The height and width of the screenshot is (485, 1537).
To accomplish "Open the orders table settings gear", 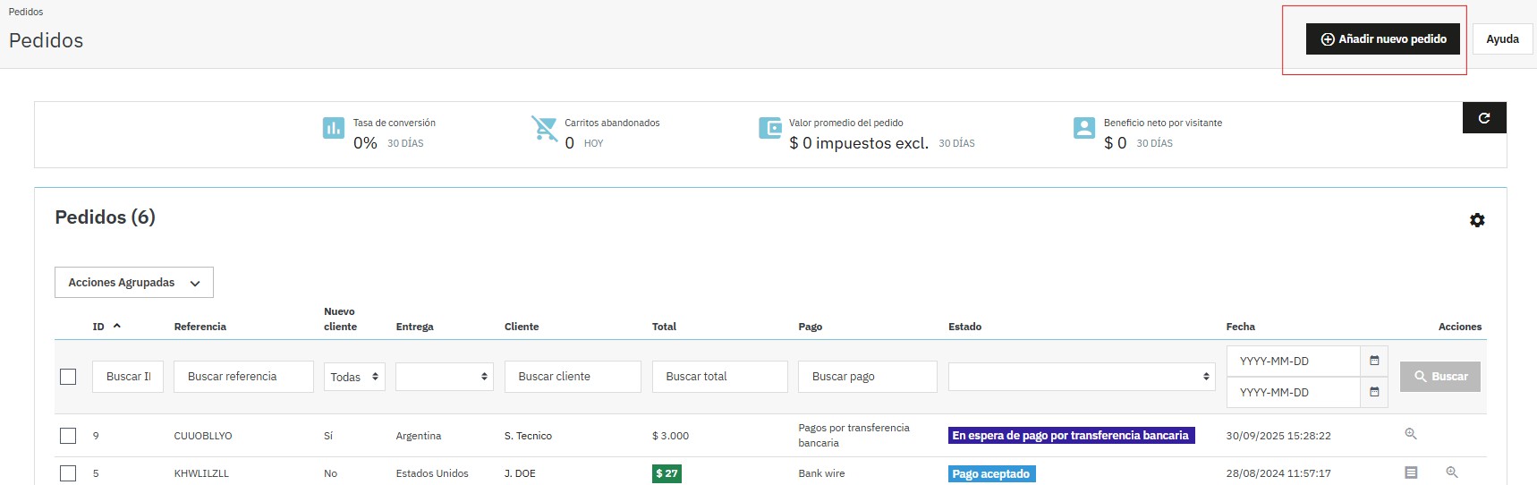I will 1477,220.
